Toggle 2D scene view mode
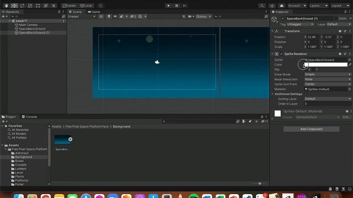 tap(101, 16)
